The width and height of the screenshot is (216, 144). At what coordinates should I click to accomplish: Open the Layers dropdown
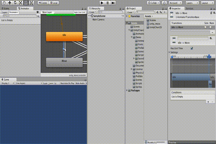192,3
